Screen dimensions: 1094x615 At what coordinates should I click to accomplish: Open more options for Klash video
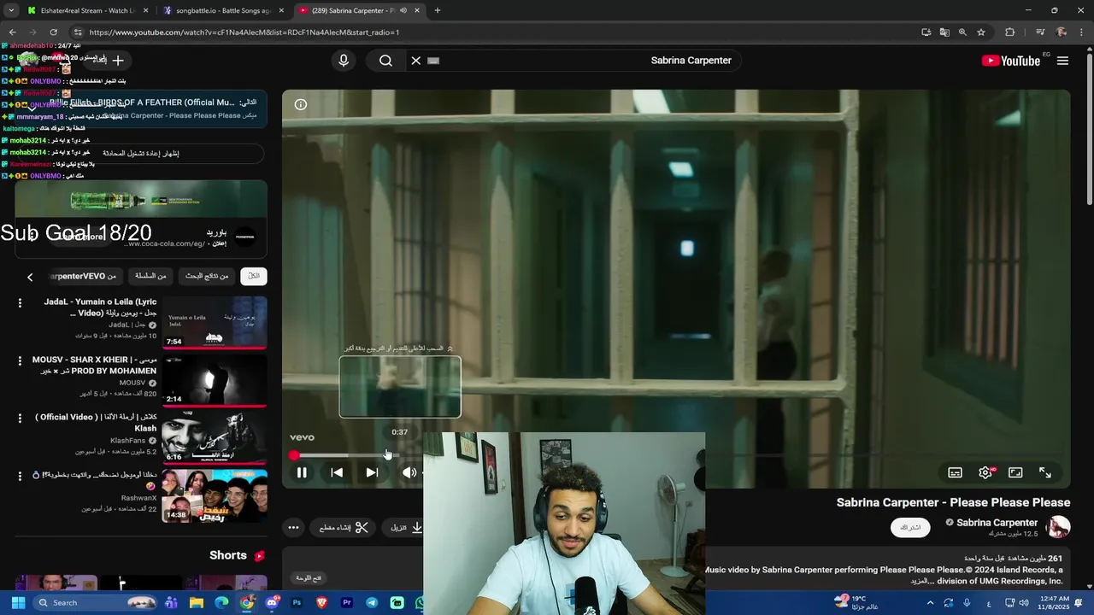(x=20, y=418)
